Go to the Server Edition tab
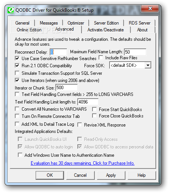Image resolution: width=169 pixels, height=193 pixels. 106,23
